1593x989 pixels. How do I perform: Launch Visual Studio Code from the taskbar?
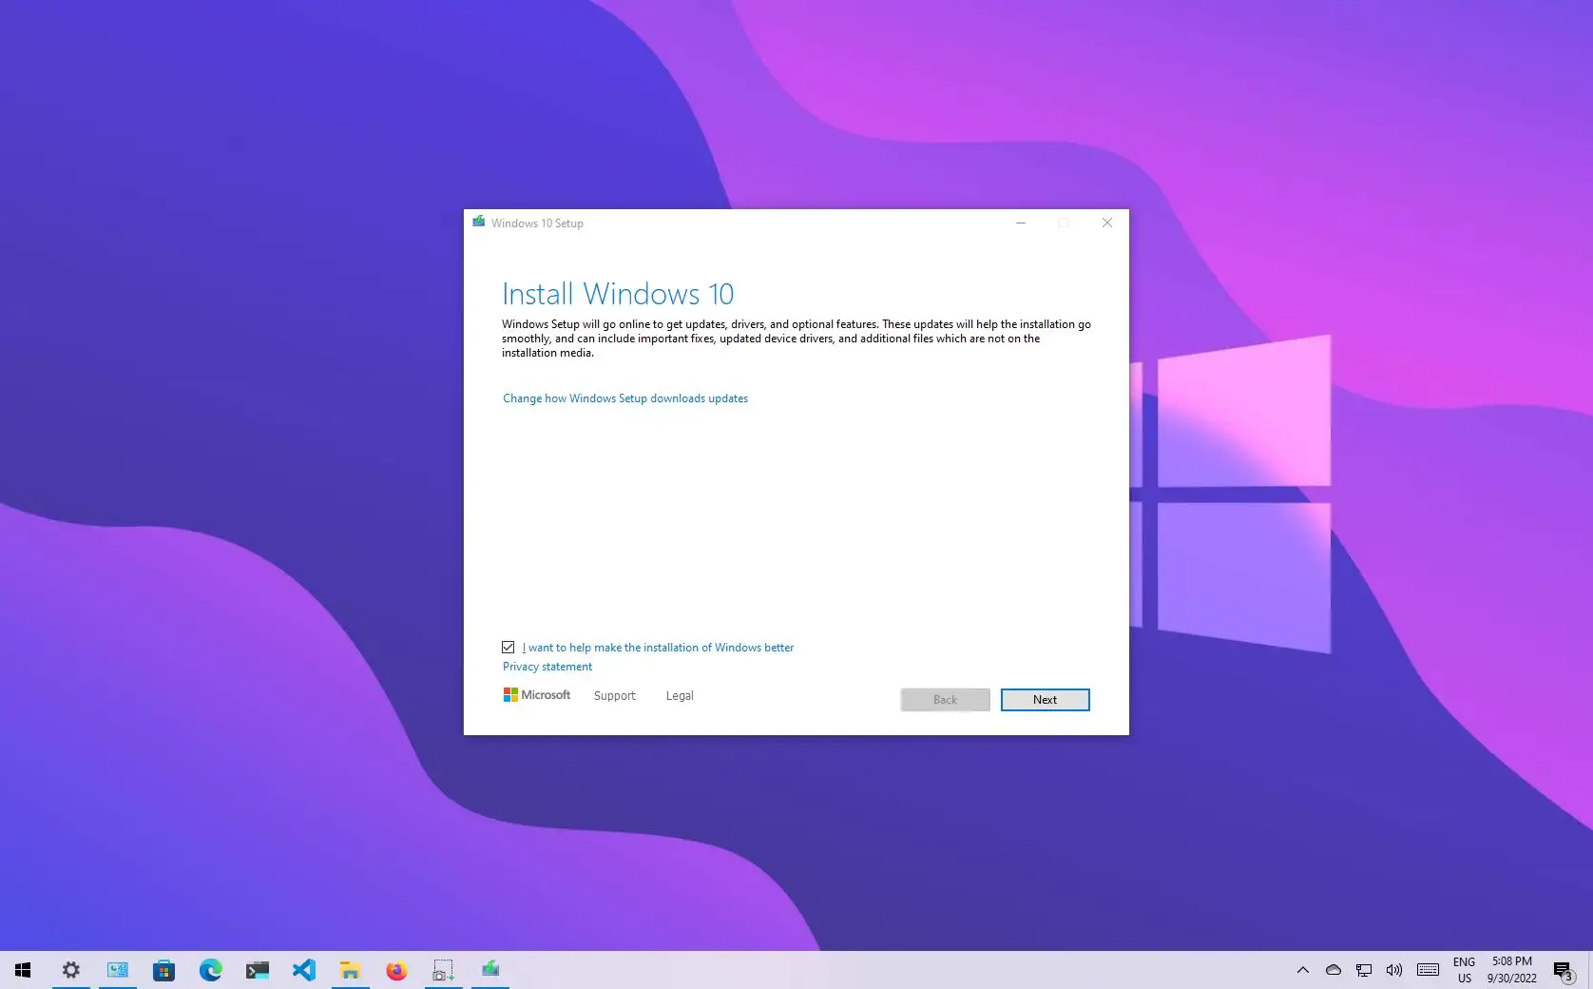pyautogui.click(x=303, y=969)
